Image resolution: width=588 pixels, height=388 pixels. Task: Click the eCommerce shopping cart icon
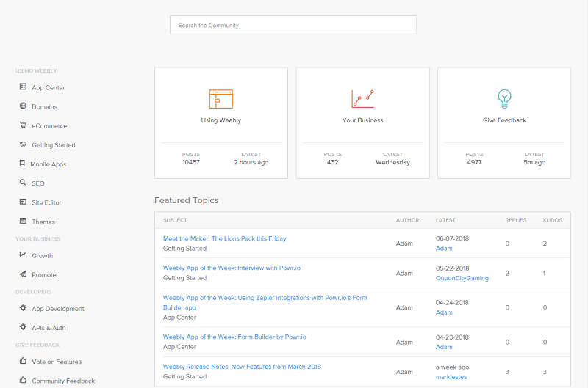(x=23, y=125)
